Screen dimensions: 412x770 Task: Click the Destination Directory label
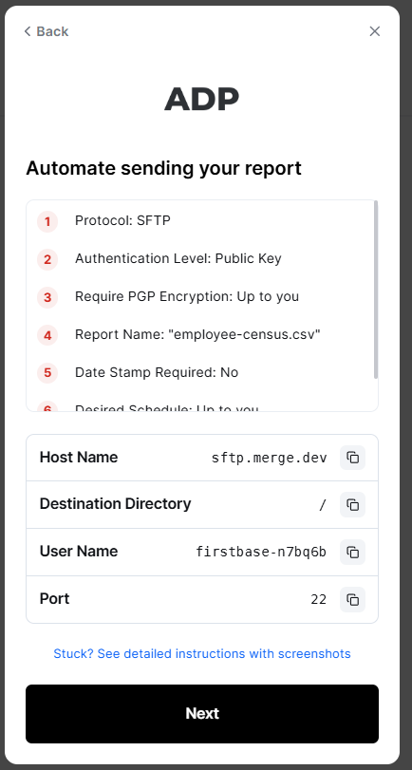[x=116, y=504]
